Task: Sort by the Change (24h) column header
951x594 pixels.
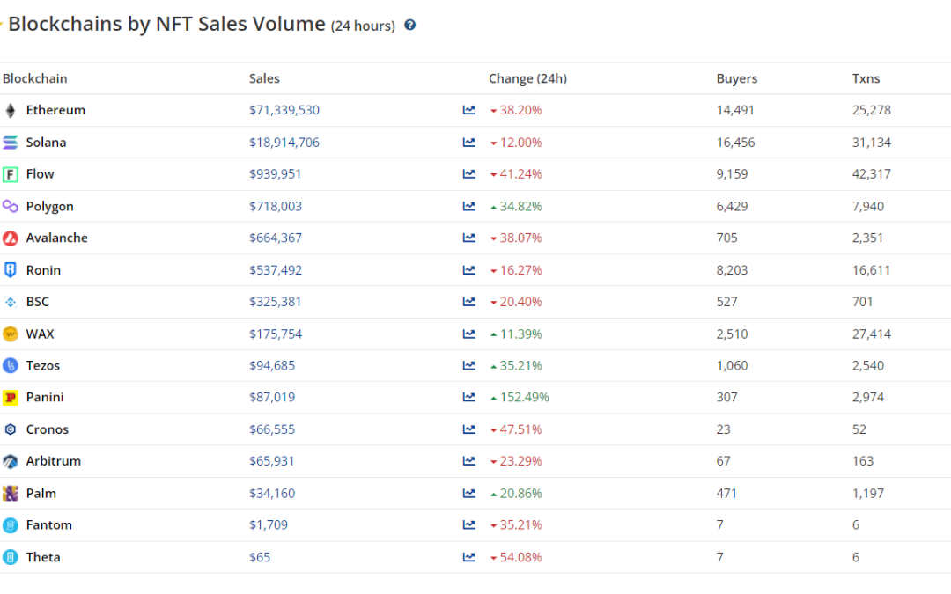Action: (527, 79)
